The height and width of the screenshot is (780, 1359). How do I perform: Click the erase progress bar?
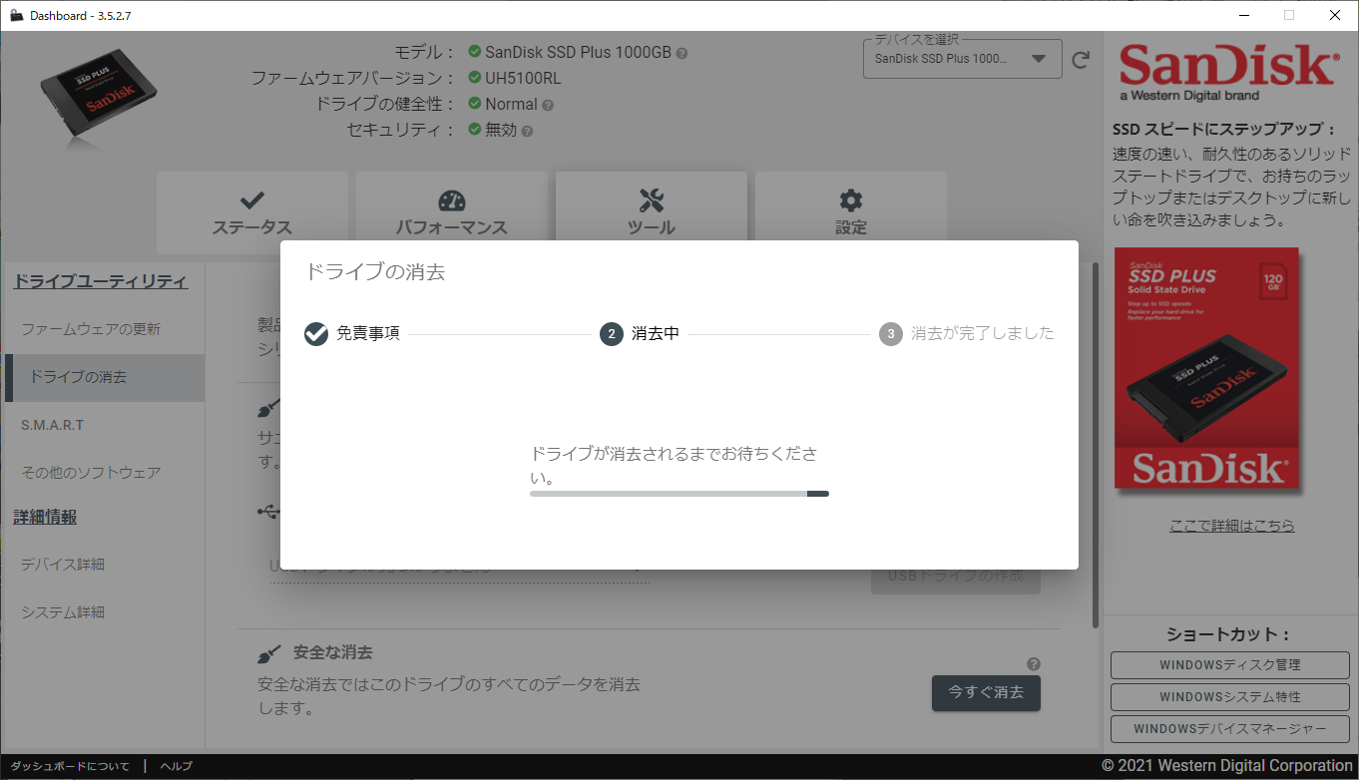point(679,493)
